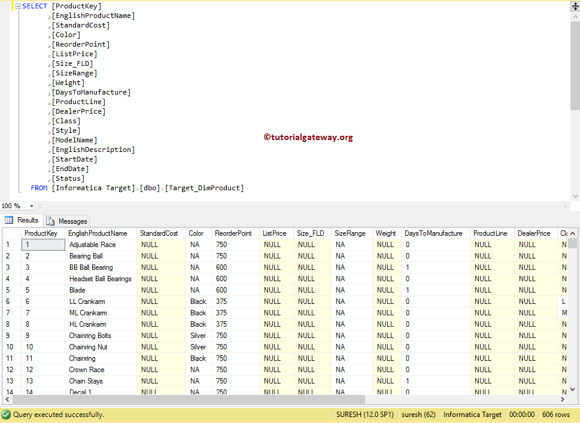Image resolution: width=580 pixels, height=423 pixels.
Task: Click the editor vertical scrollbar down arrow
Action: (575, 196)
